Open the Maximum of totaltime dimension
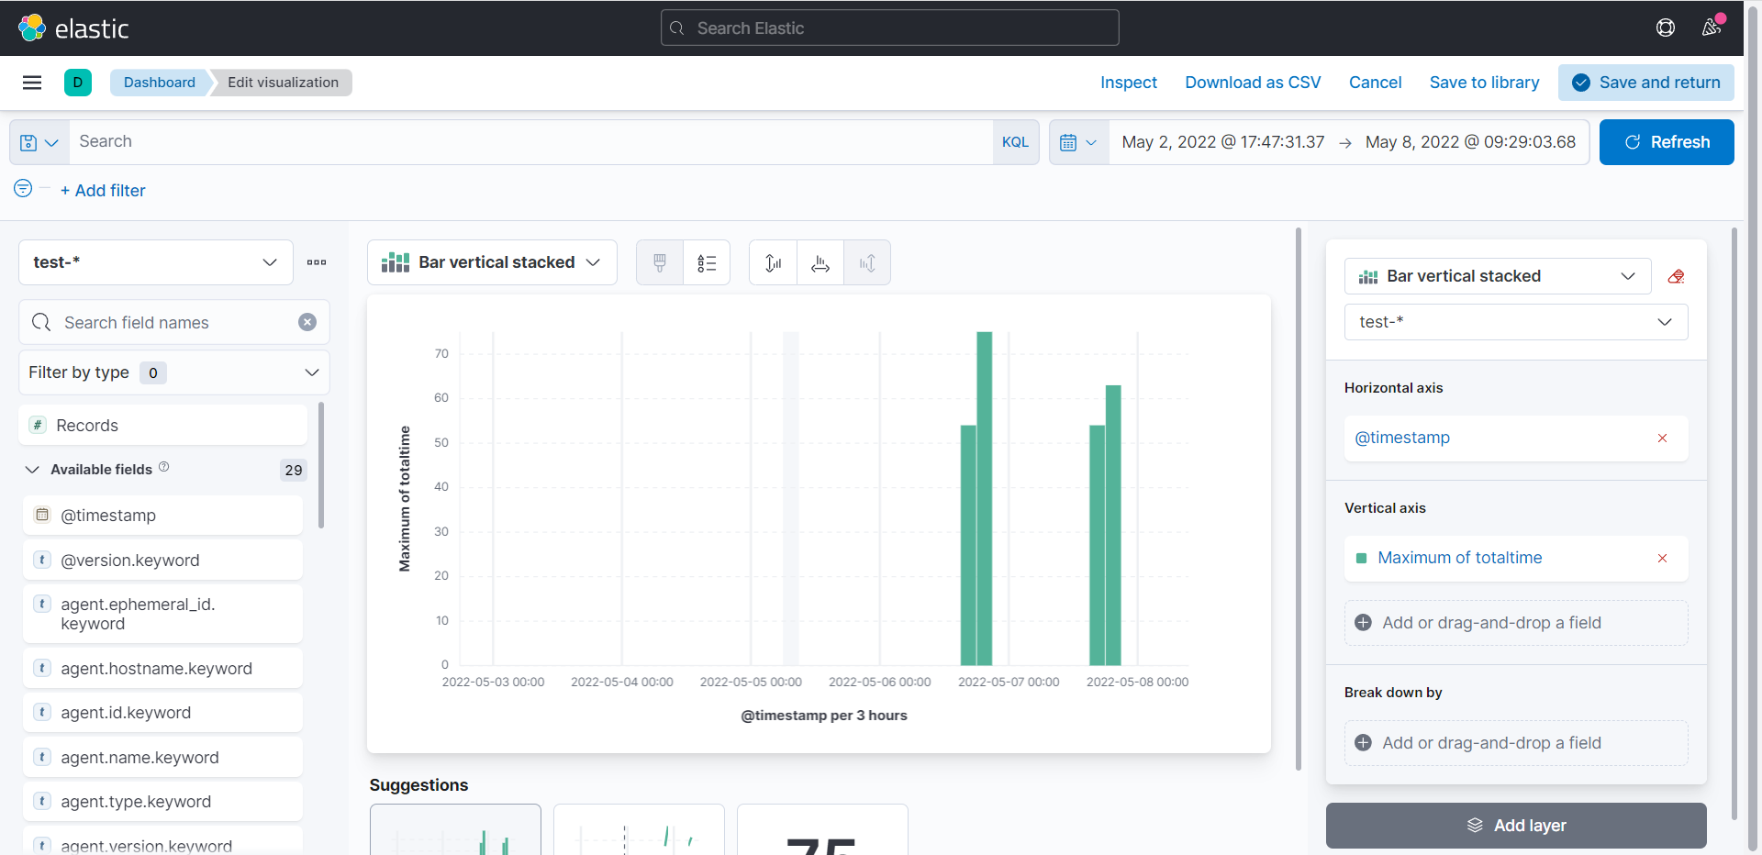This screenshot has width=1762, height=855. tap(1459, 559)
